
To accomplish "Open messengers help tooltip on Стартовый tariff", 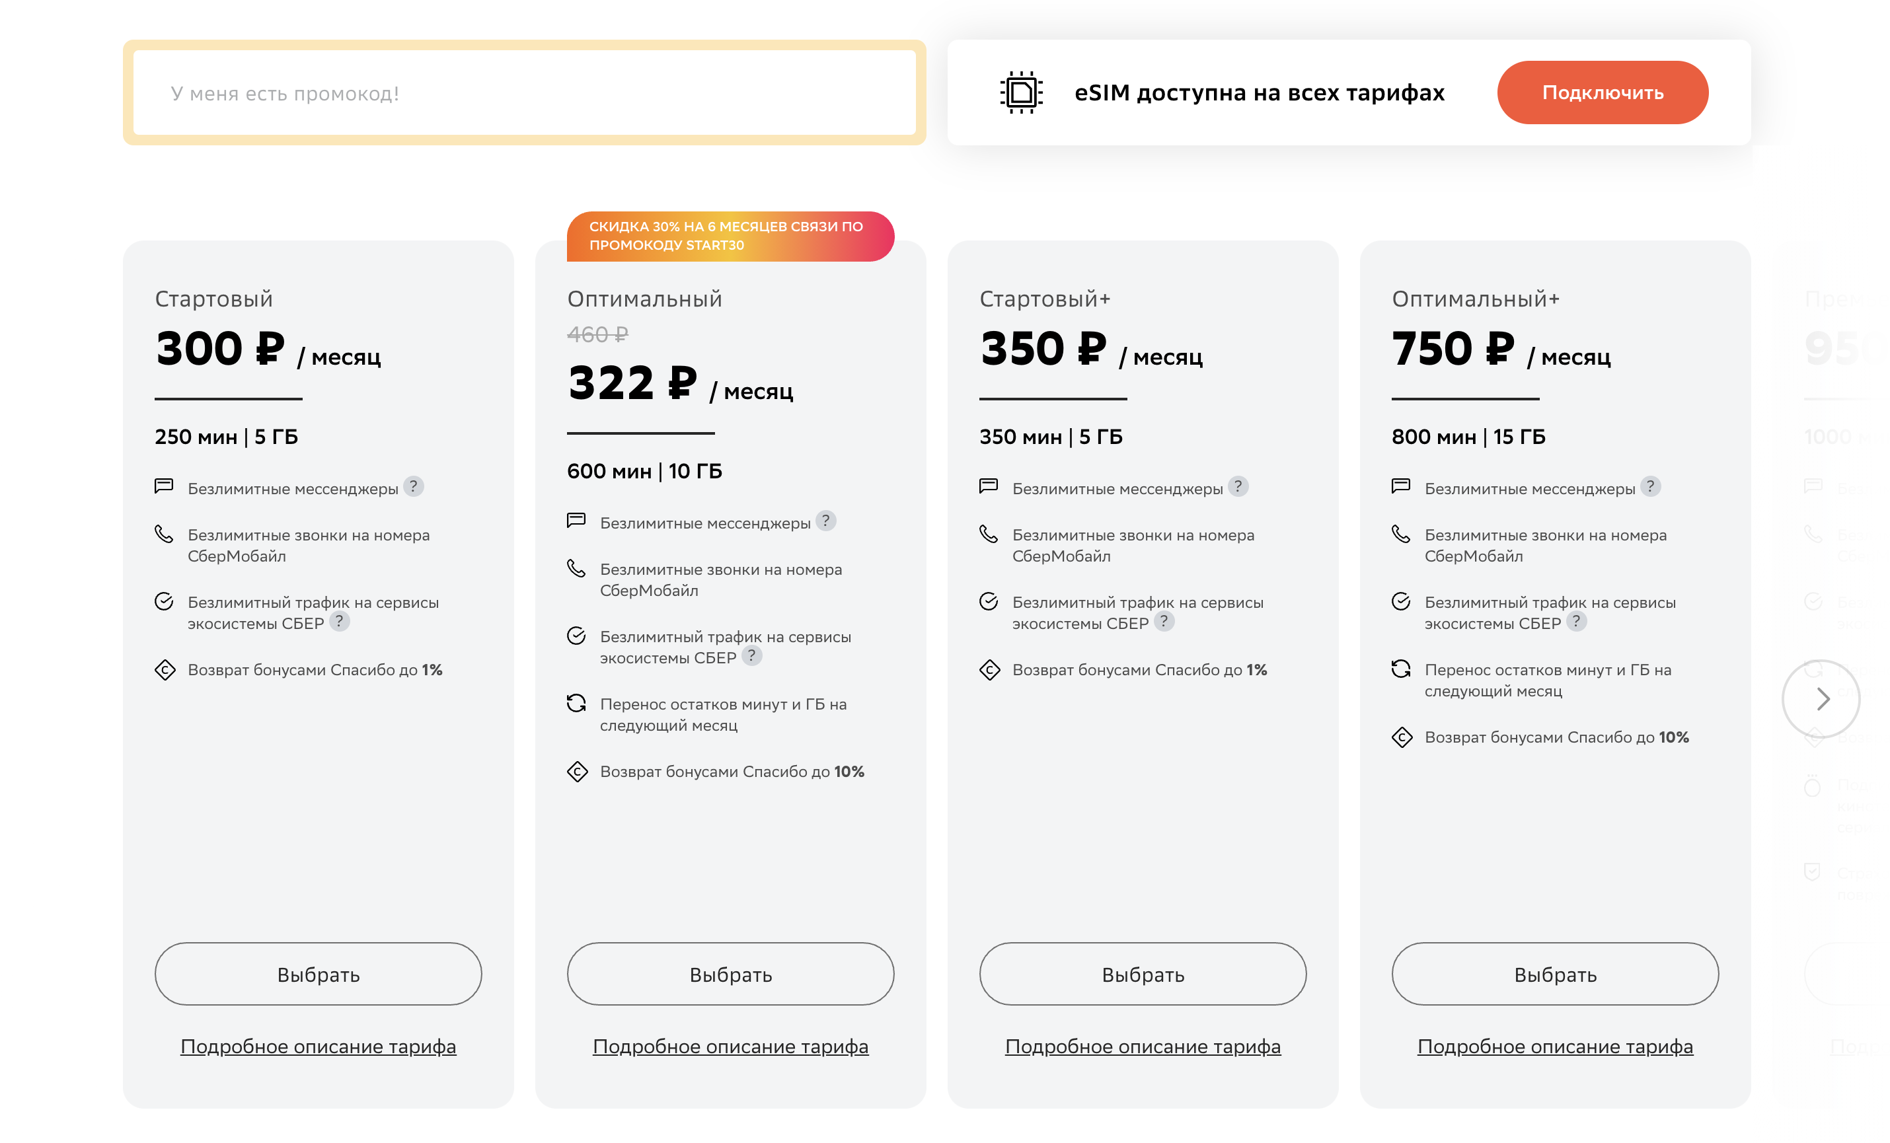I will tap(415, 486).
